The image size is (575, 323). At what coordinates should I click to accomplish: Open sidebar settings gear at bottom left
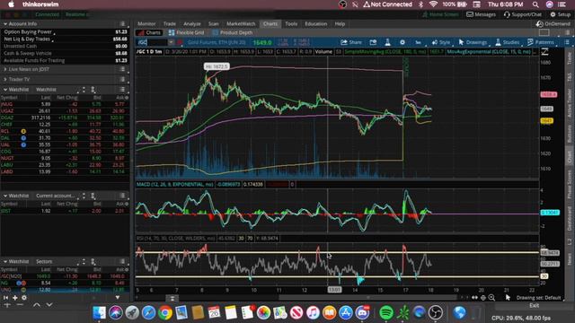[x=24, y=298]
